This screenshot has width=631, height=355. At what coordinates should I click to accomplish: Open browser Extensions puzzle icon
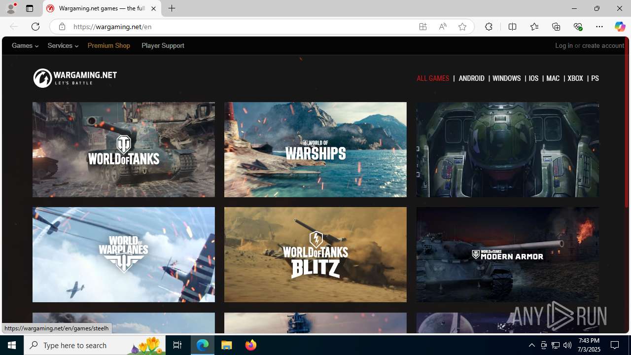489,27
